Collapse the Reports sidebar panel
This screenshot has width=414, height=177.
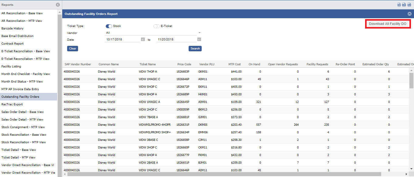[58, 5]
